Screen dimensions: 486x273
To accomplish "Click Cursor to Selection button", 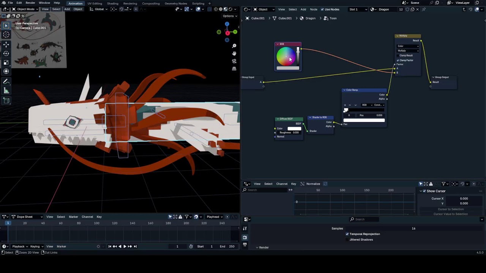I will [451, 209].
